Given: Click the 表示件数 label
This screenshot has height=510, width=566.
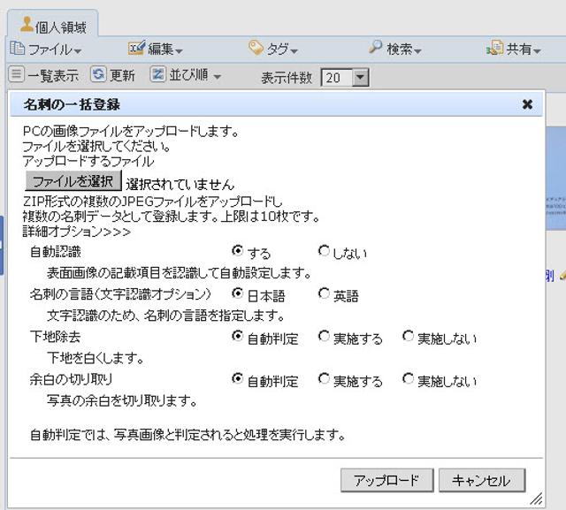Looking at the screenshot, I should pyautogui.click(x=287, y=78).
